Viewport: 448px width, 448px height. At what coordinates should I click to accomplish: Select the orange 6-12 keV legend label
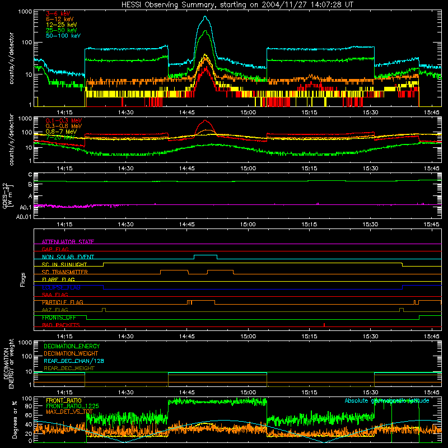tap(60, 19)
